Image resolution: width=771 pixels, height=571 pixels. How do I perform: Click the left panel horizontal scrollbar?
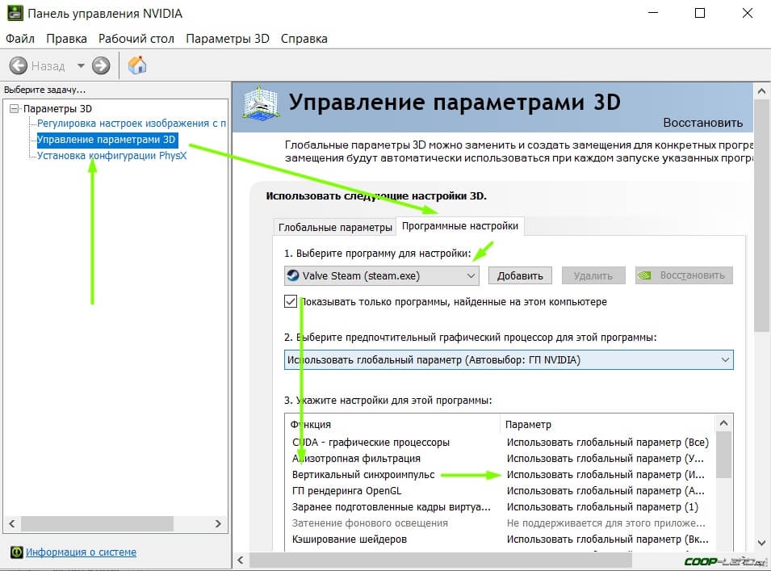(97, 523)
